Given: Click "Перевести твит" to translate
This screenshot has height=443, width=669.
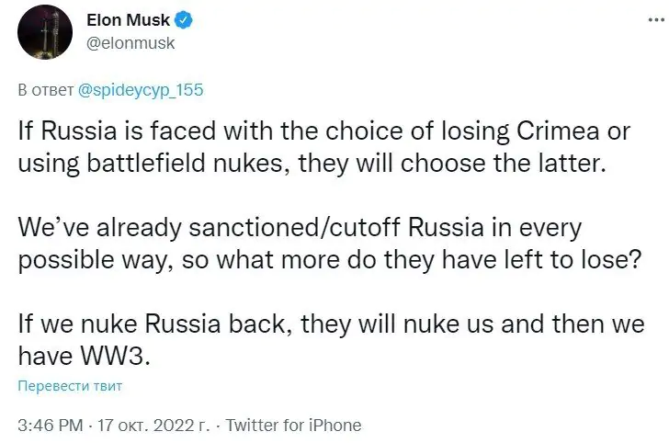Looking at the screenshot, I should pyautogui.click(x=70, y=386).
